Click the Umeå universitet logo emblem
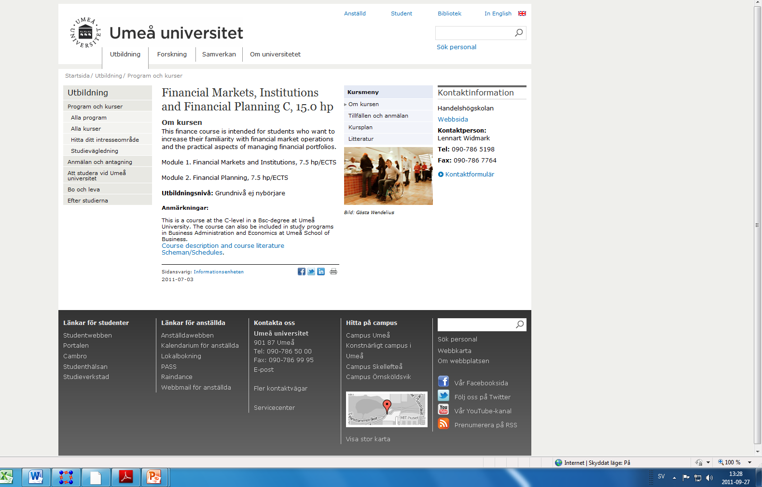 pos(86,33)
